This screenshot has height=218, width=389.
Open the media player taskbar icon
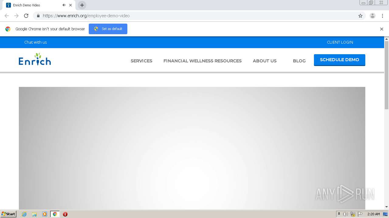(x=45, y=214)
